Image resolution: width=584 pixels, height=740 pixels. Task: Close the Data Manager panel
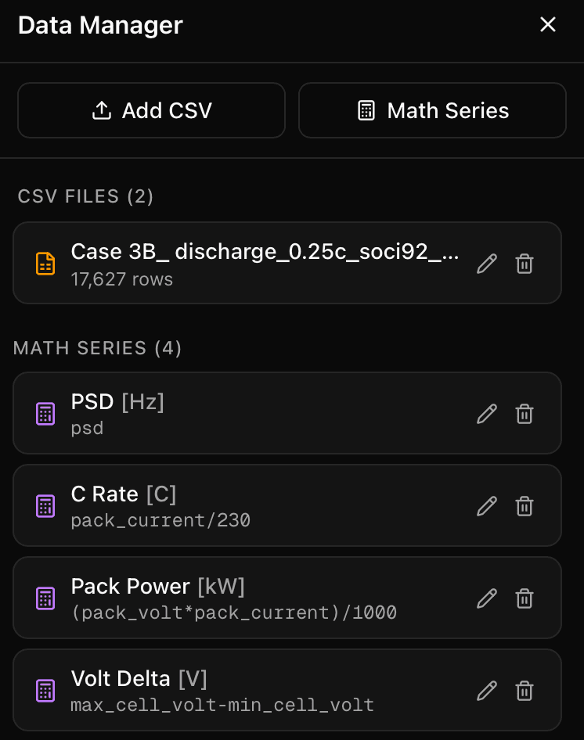pos(548,25)
